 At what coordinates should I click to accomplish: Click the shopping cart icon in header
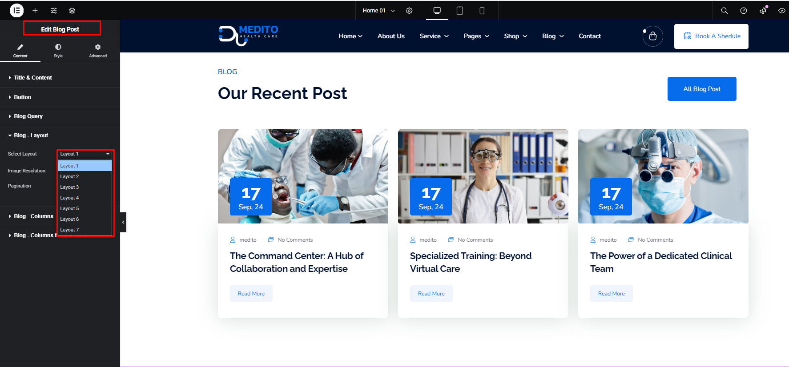[x=652, y=36]
